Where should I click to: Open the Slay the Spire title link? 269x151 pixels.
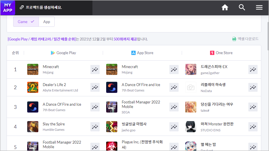click(54, 124)
